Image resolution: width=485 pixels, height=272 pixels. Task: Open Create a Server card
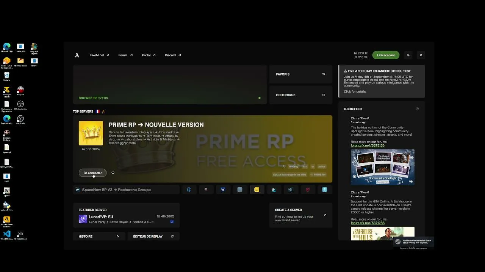301,215
